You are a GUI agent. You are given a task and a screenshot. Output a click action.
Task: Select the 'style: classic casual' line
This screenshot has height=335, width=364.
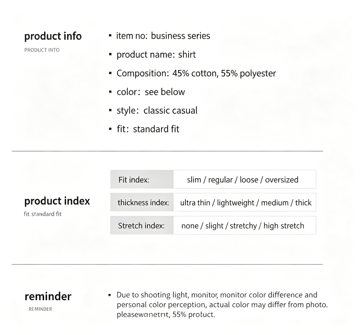point(157,110)
